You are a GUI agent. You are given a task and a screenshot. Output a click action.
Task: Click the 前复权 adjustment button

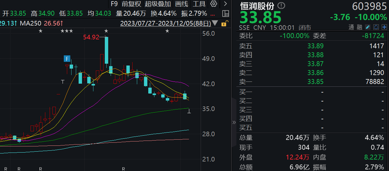click(131, 4)
